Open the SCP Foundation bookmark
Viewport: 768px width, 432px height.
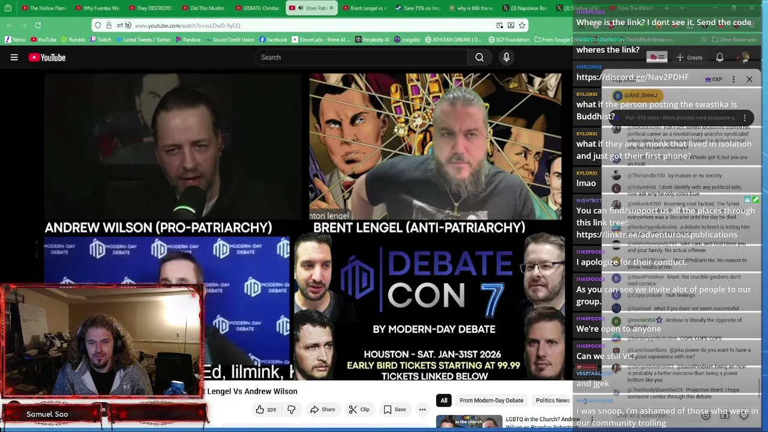click(x=509, y=40)
